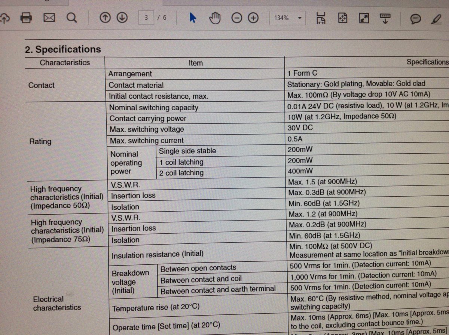Go to next page arrow
Image resolution: width=449 pixels, height=335 pixels.
tap(122, 18)
